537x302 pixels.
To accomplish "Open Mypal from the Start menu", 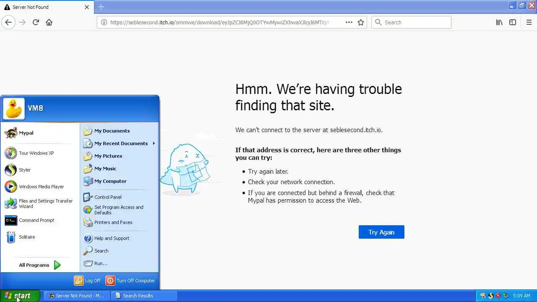I will point(40,133).
